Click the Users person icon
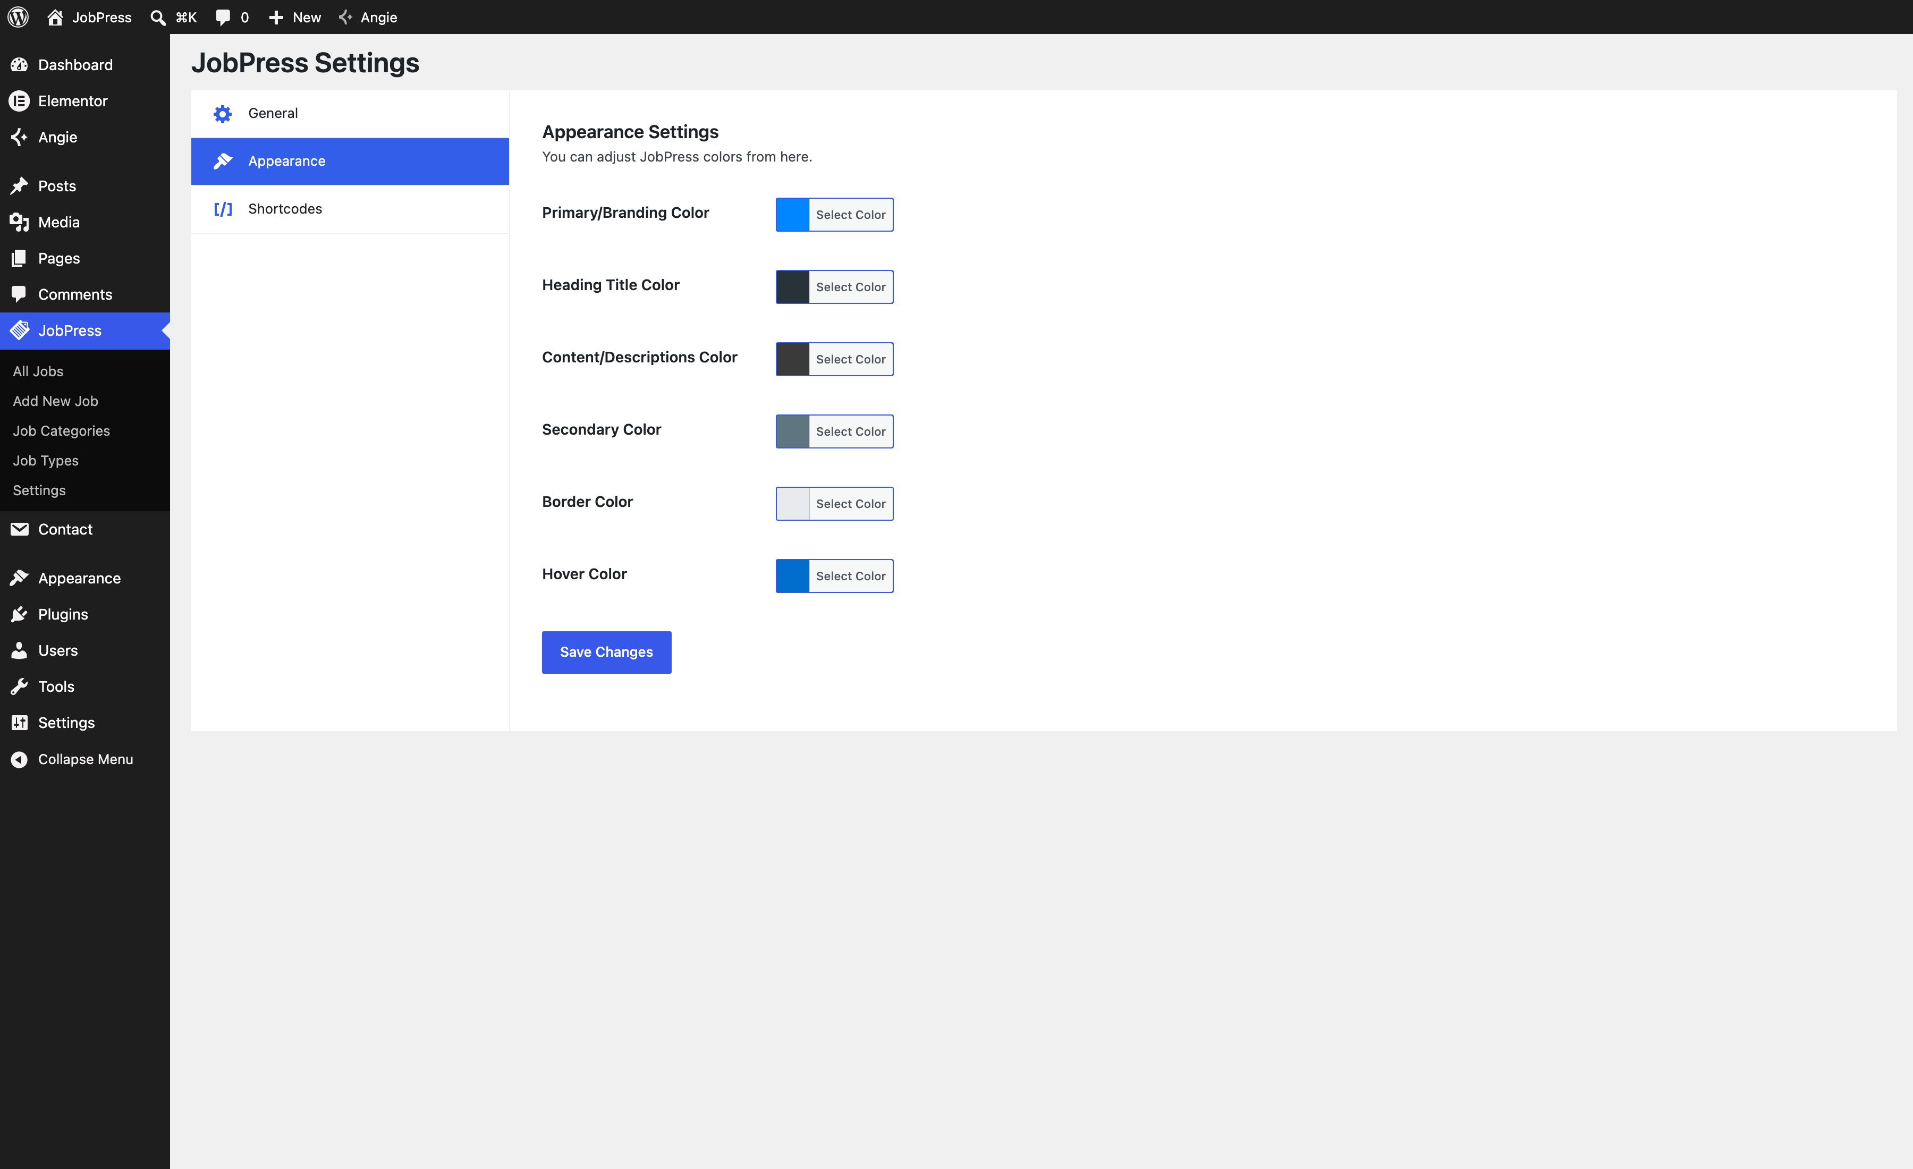The image size is (1913, 1169). (20, 650)
